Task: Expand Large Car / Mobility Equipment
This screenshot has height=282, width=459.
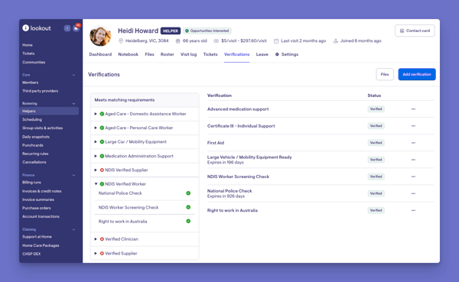Action: pos(96,142)
